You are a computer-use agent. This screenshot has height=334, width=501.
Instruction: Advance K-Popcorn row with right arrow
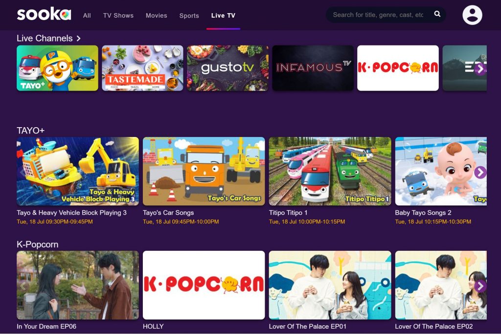click(480, 286)
